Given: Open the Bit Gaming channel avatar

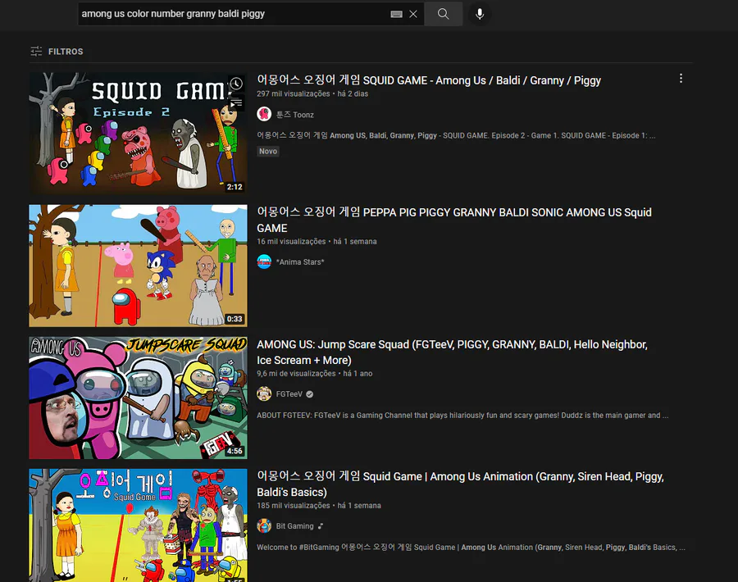Looking at the screenshot, I should [x=264, y=526].
